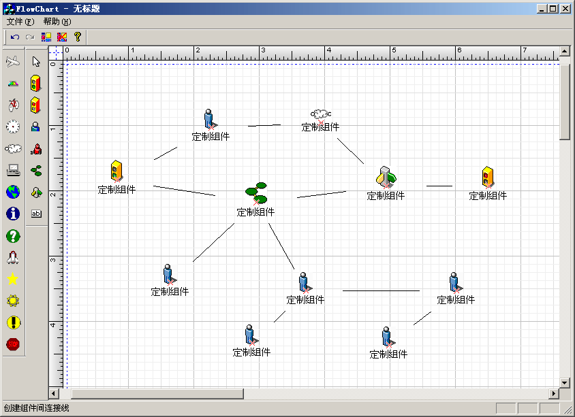
Task: Pick the airplane icon in the left palette
Action: (13, 62)
